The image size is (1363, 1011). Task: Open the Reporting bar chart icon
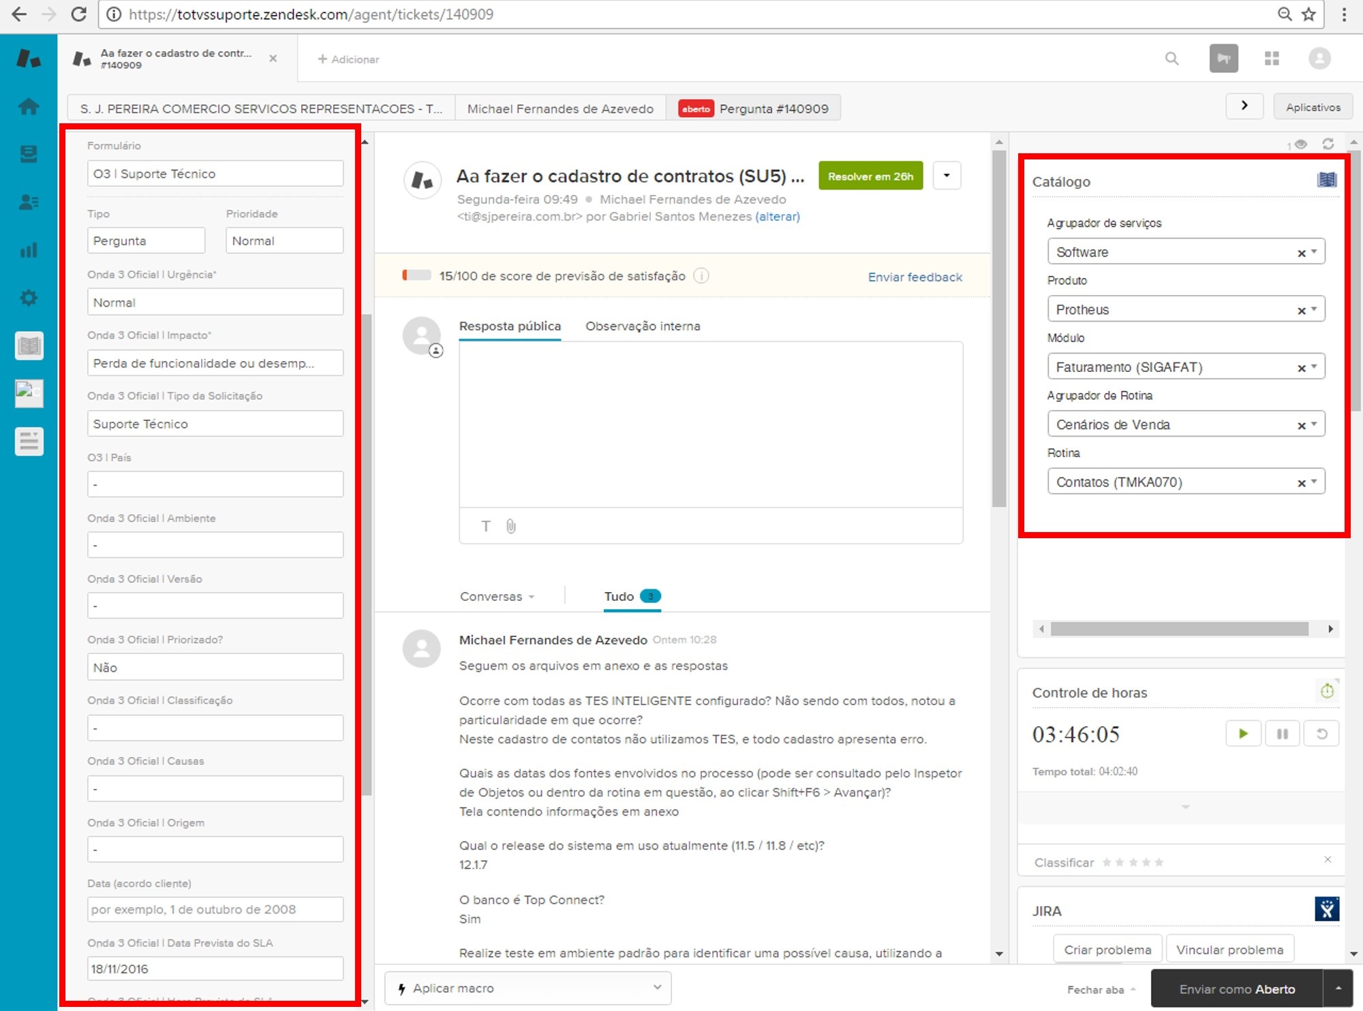pos(29,250)
